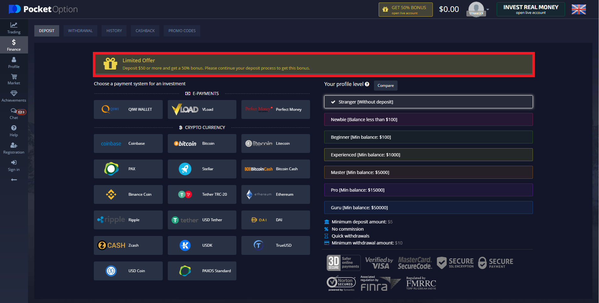
Task: Click the $0.00 account balance
Action: tap(449, 9)
